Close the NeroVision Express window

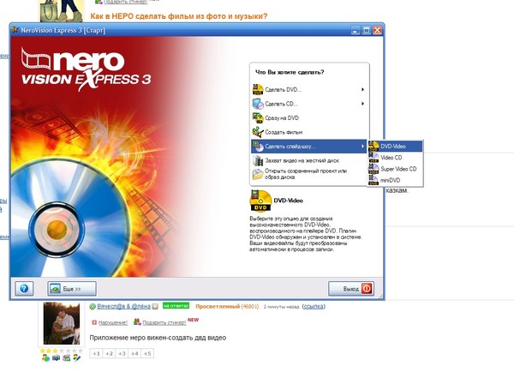pos(377,30)
